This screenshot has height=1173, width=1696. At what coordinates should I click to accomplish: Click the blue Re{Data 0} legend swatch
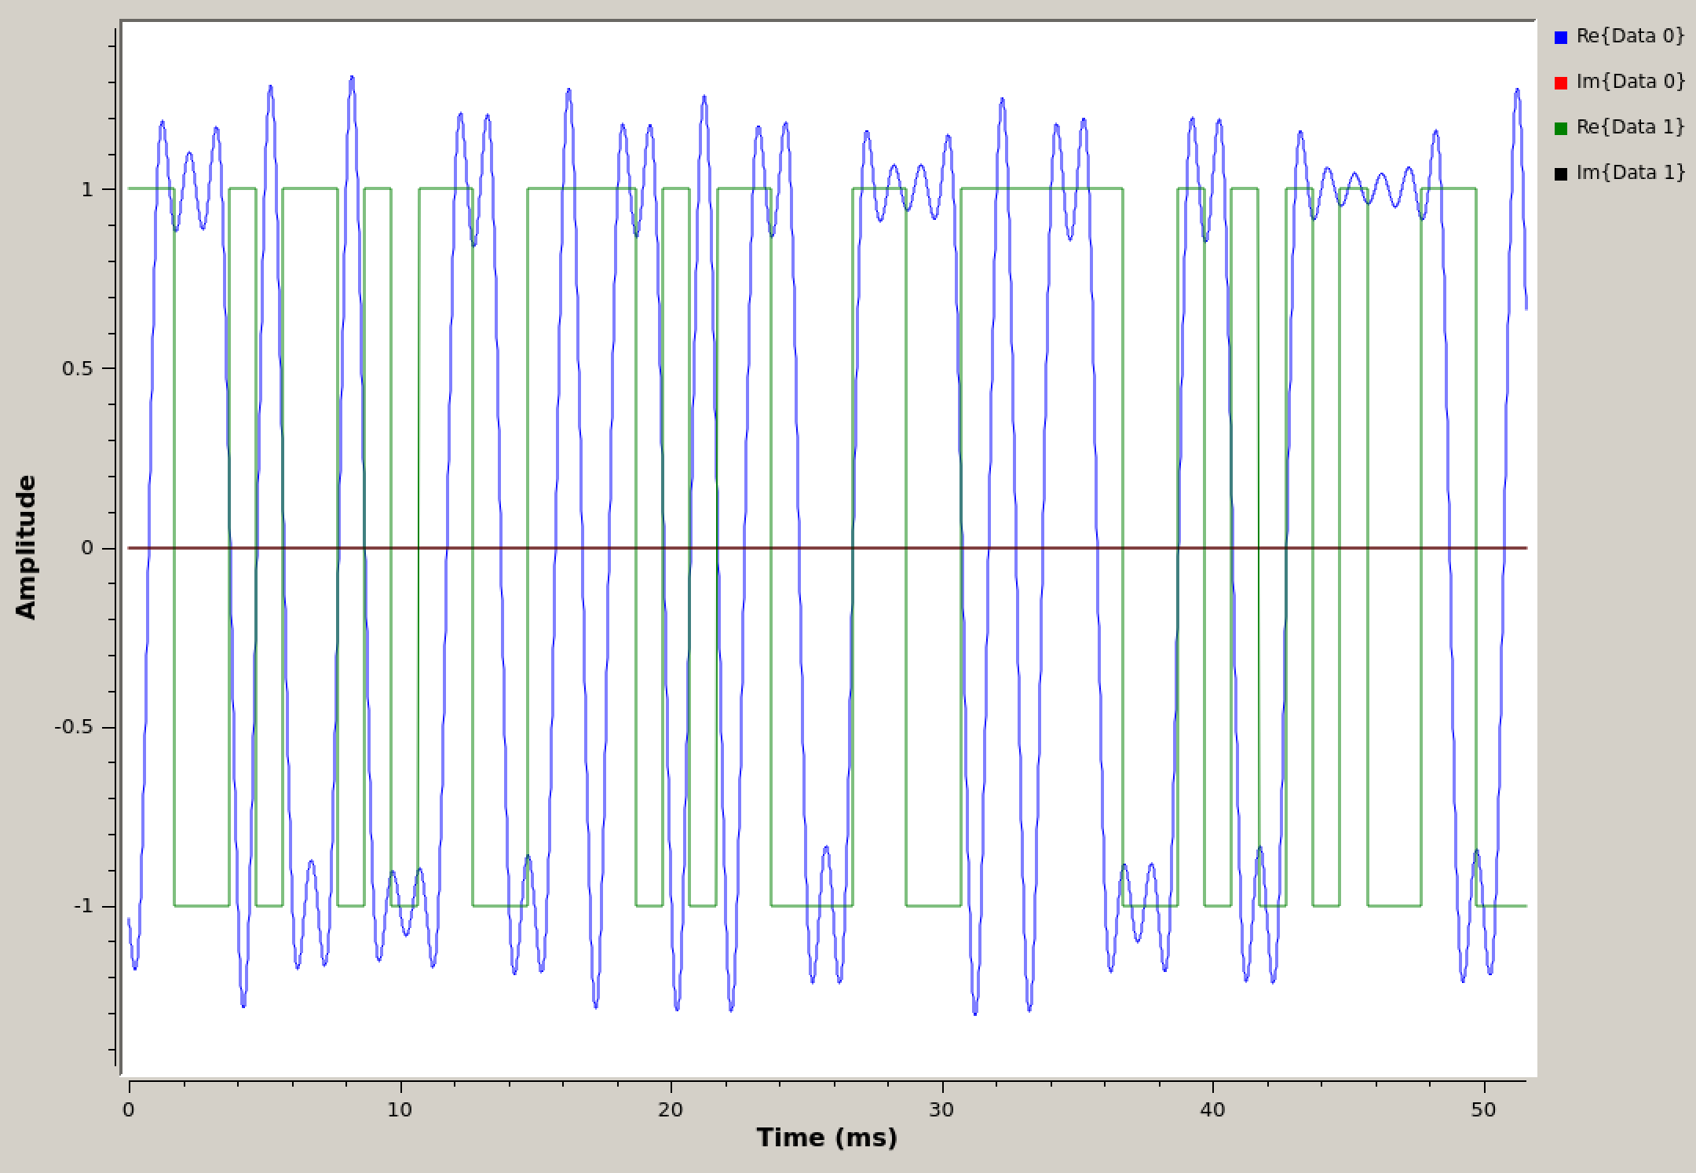click(x=1561, y=37)
